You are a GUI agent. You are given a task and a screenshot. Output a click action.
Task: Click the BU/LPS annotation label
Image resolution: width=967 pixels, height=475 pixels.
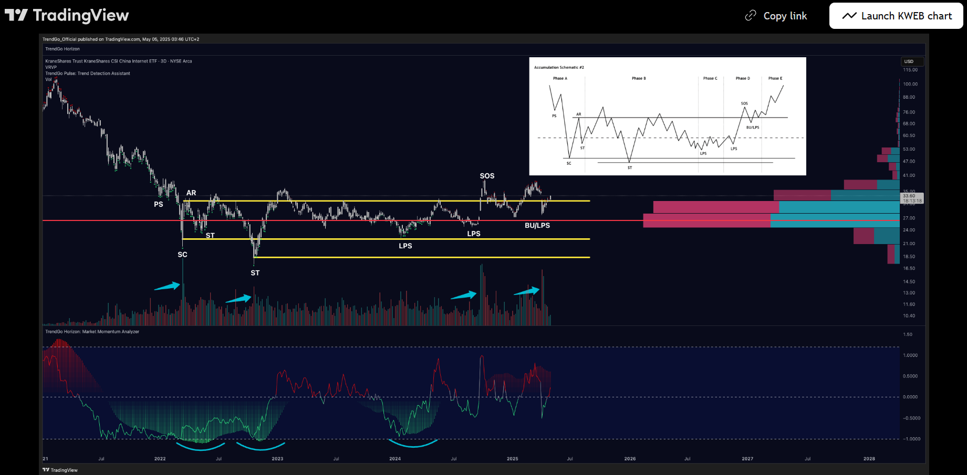coord(537,225)
